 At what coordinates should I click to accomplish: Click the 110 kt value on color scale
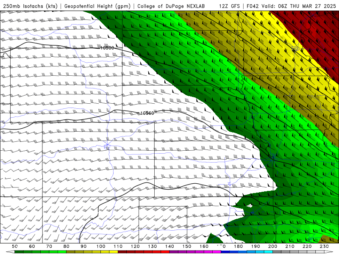pos(118,246)
